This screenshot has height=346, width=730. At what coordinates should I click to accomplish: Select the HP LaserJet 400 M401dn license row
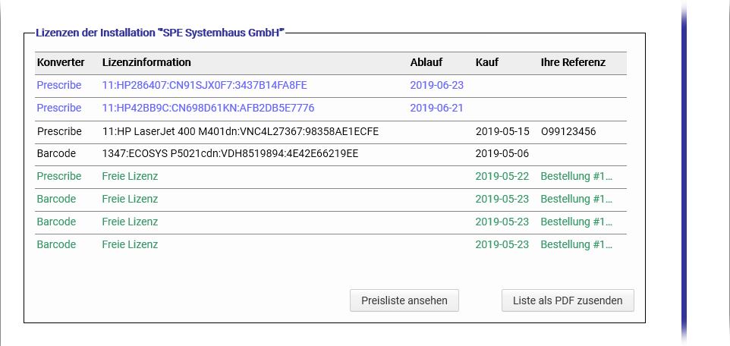click(x=240, y=131)
